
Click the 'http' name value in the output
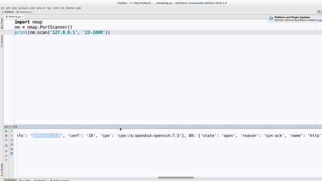click(314, 135)
